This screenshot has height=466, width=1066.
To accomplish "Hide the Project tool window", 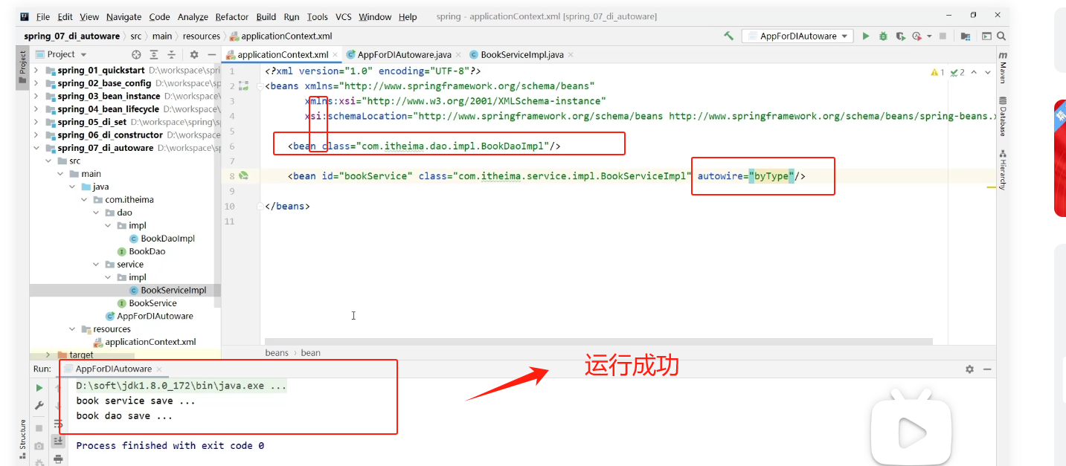I will [211, 54].
